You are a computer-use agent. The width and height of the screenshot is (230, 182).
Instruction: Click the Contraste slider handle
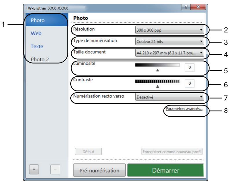[x=158, y=87]
